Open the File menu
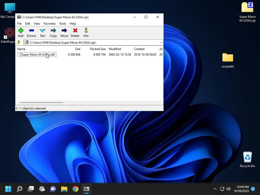260x195 pixels. pos(19,24)
